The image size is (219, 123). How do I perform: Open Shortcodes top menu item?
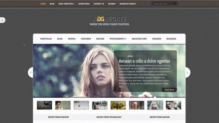[x=84, y=4]
